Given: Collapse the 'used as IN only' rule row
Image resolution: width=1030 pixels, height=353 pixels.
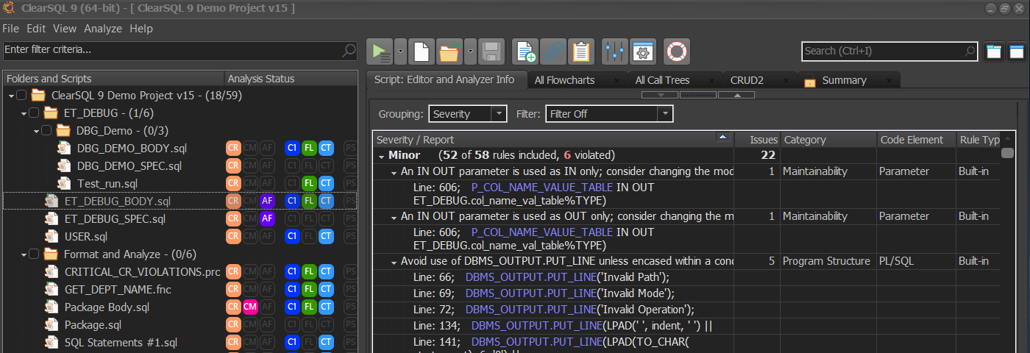Looking at the screenshot, I should pyautogui.click(x=394, y=172).
